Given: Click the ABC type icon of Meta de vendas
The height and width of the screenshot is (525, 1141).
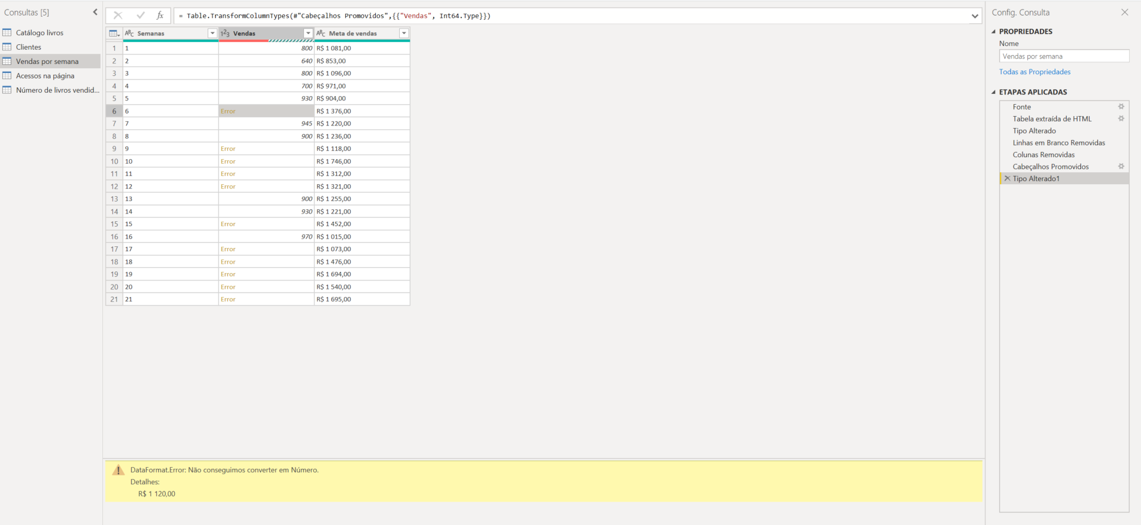Looking at the screenshot, I should pyautogui.click(x=321, y=33).
